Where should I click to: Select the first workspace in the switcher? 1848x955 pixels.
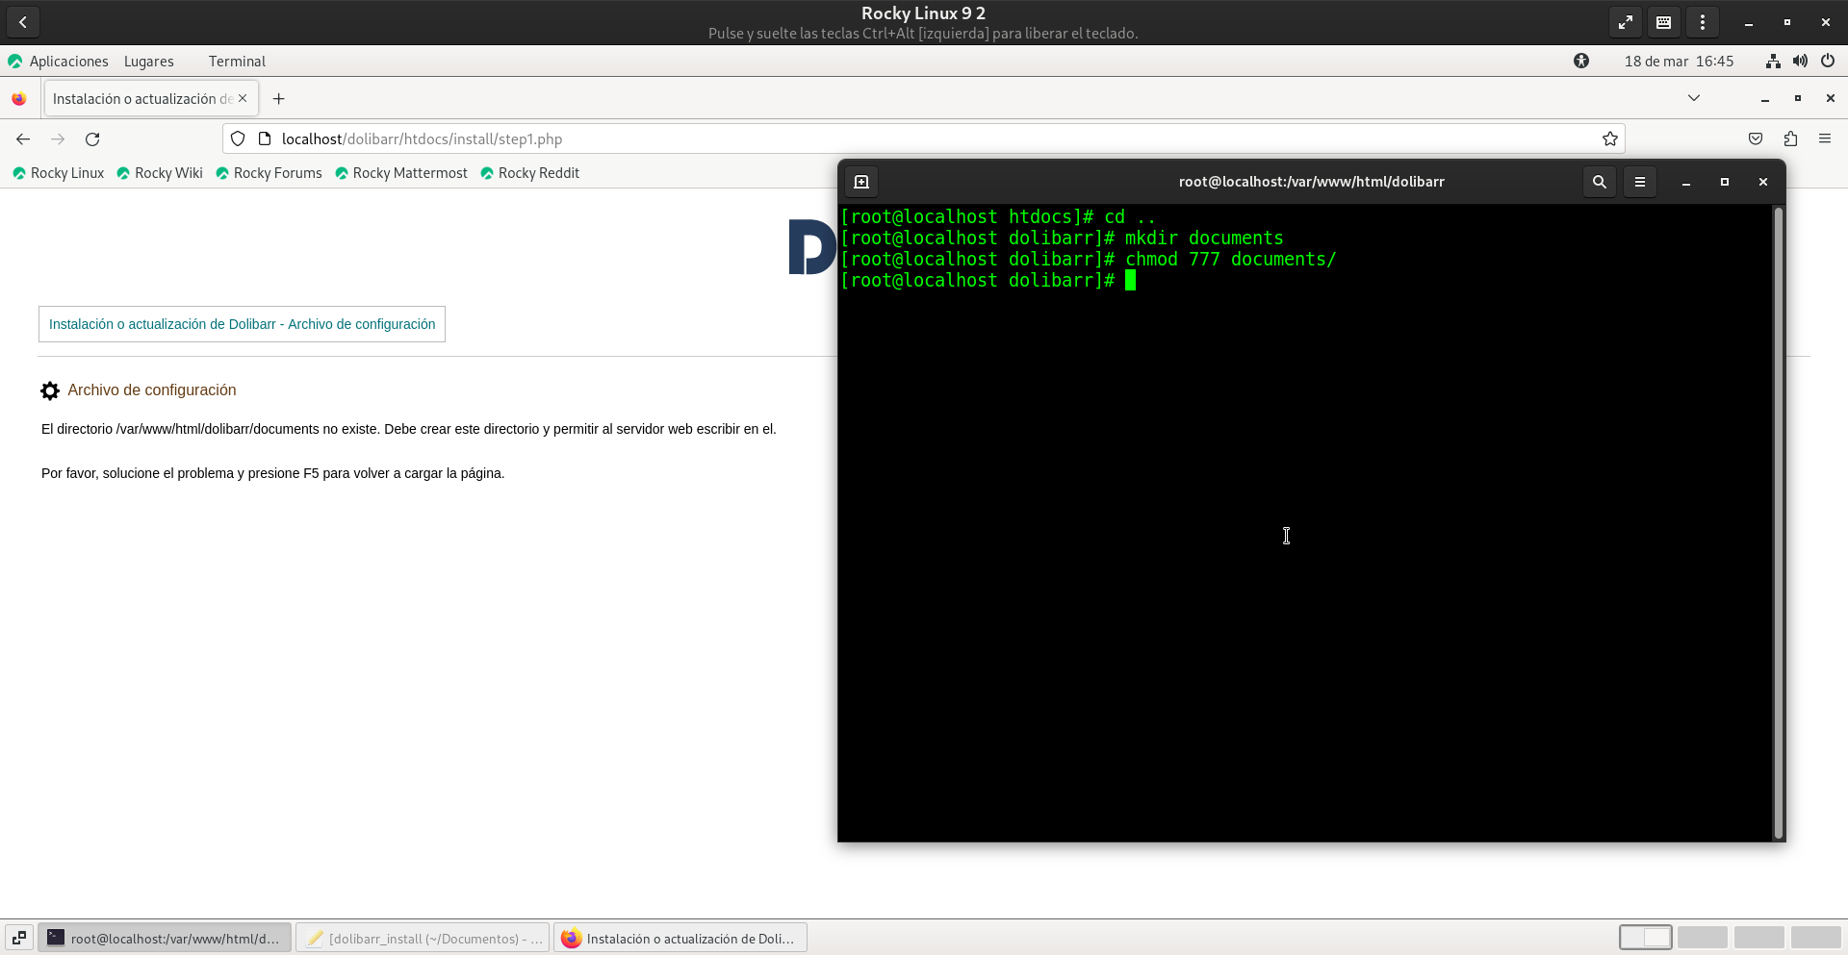point(1645,938)
